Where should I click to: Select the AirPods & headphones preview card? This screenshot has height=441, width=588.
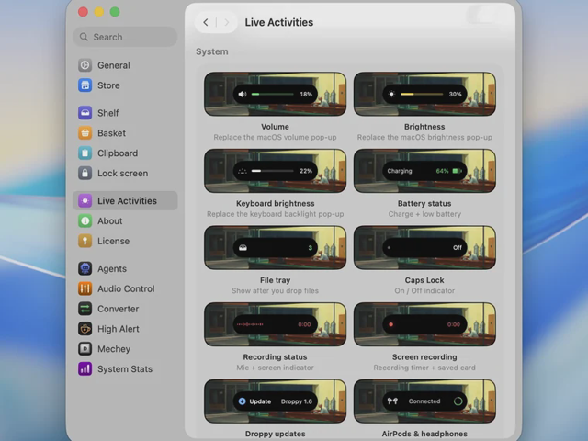click(424, 401)
